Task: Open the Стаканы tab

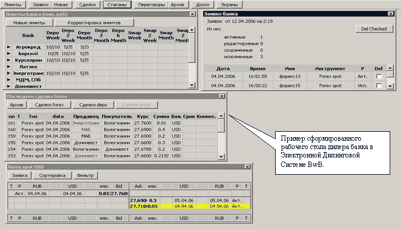Action: pyautogui.click(x=117, y=4)
